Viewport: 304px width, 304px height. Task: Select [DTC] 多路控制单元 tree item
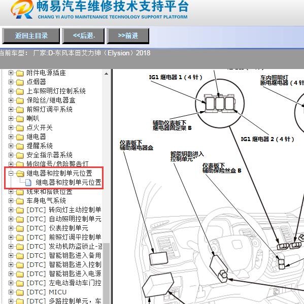coord(64,301)
